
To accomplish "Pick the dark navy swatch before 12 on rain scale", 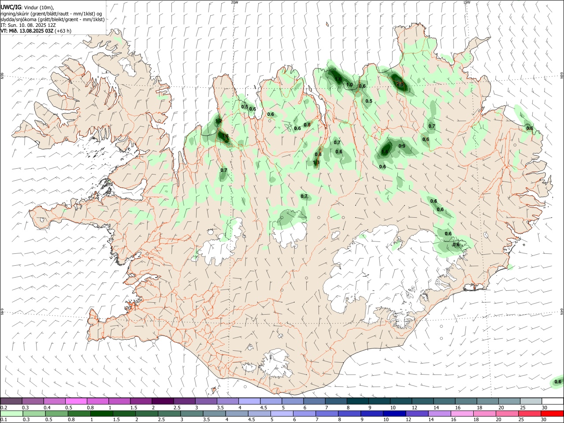I will coord(393,413).
